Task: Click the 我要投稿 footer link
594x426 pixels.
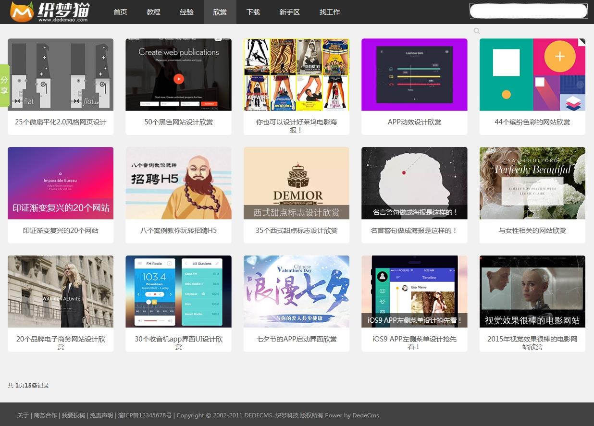Action: pyautogui.click(x=74, y=415)
